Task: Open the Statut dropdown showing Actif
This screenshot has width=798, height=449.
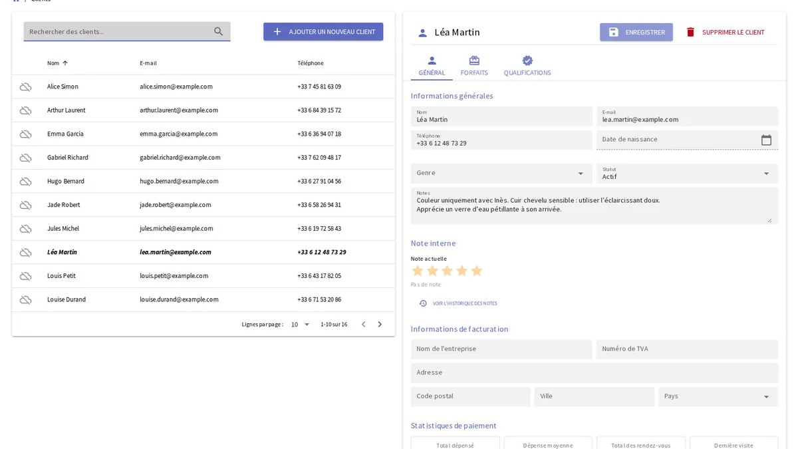Action: 687,174
